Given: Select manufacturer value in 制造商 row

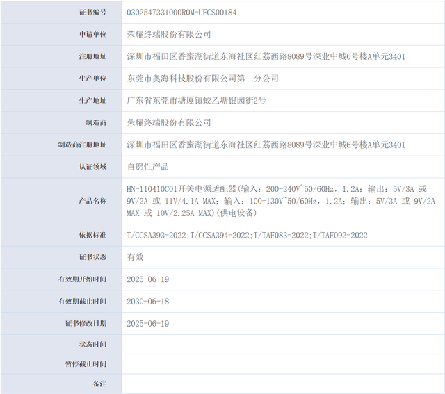Looking at the screenshot, I should [169, 122].
